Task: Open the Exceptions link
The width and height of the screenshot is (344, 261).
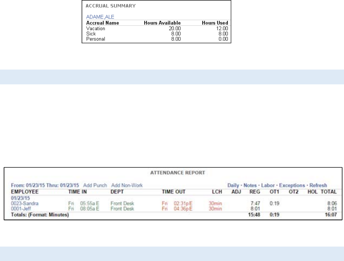Action: [292, 185]
